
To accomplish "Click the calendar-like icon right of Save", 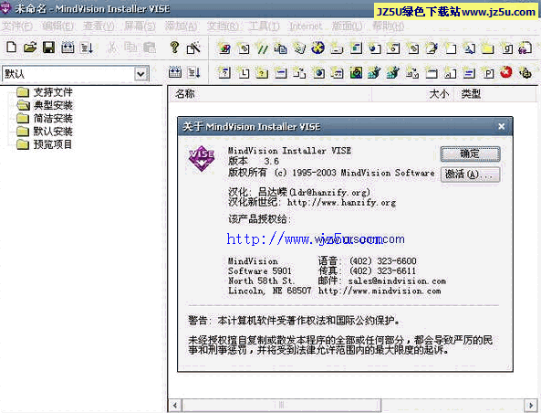I will point(68,48).
